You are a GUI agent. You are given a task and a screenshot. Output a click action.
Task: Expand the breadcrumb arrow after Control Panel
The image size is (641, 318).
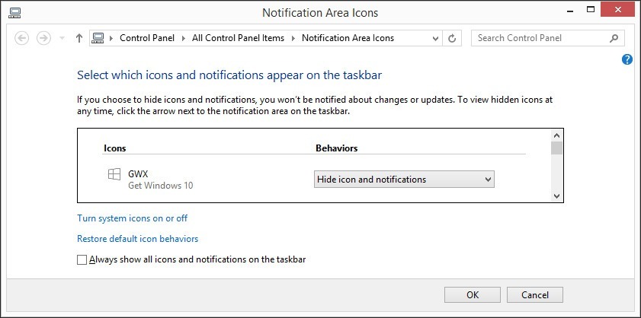point(184,38)
